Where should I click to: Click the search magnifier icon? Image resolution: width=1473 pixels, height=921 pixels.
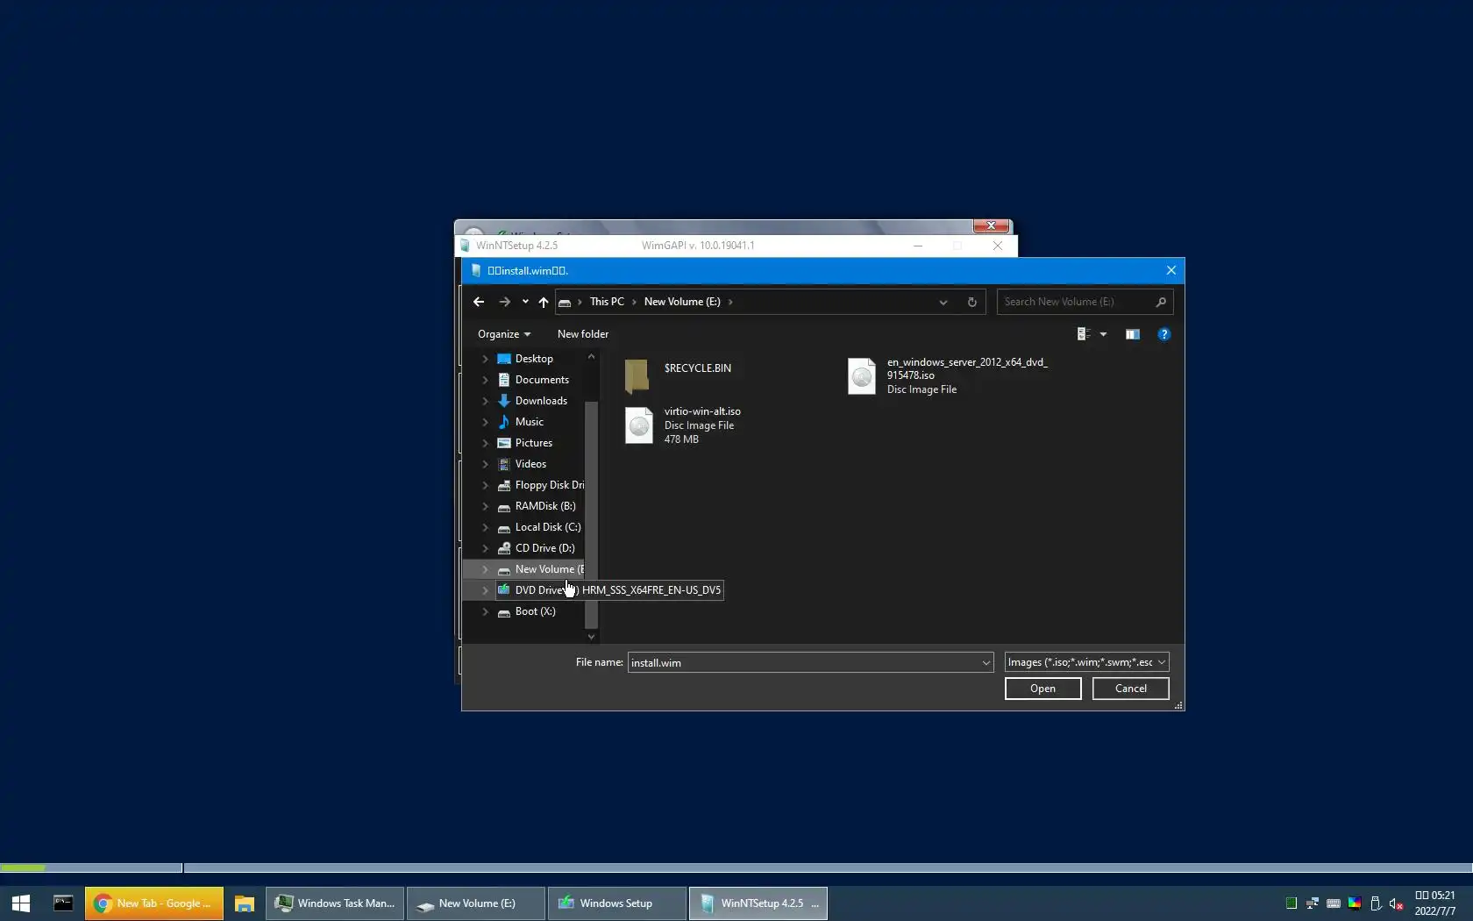point(1161,302)
